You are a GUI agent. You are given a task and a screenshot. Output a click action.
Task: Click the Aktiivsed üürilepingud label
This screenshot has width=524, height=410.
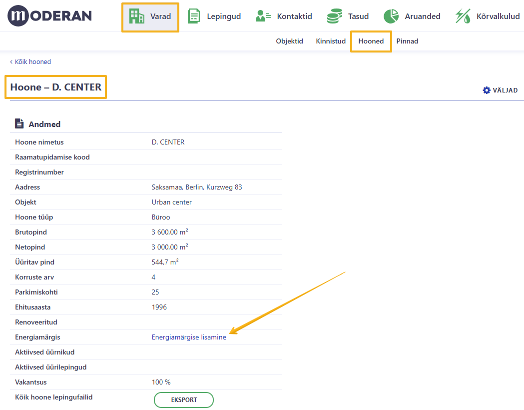point(51,367)
